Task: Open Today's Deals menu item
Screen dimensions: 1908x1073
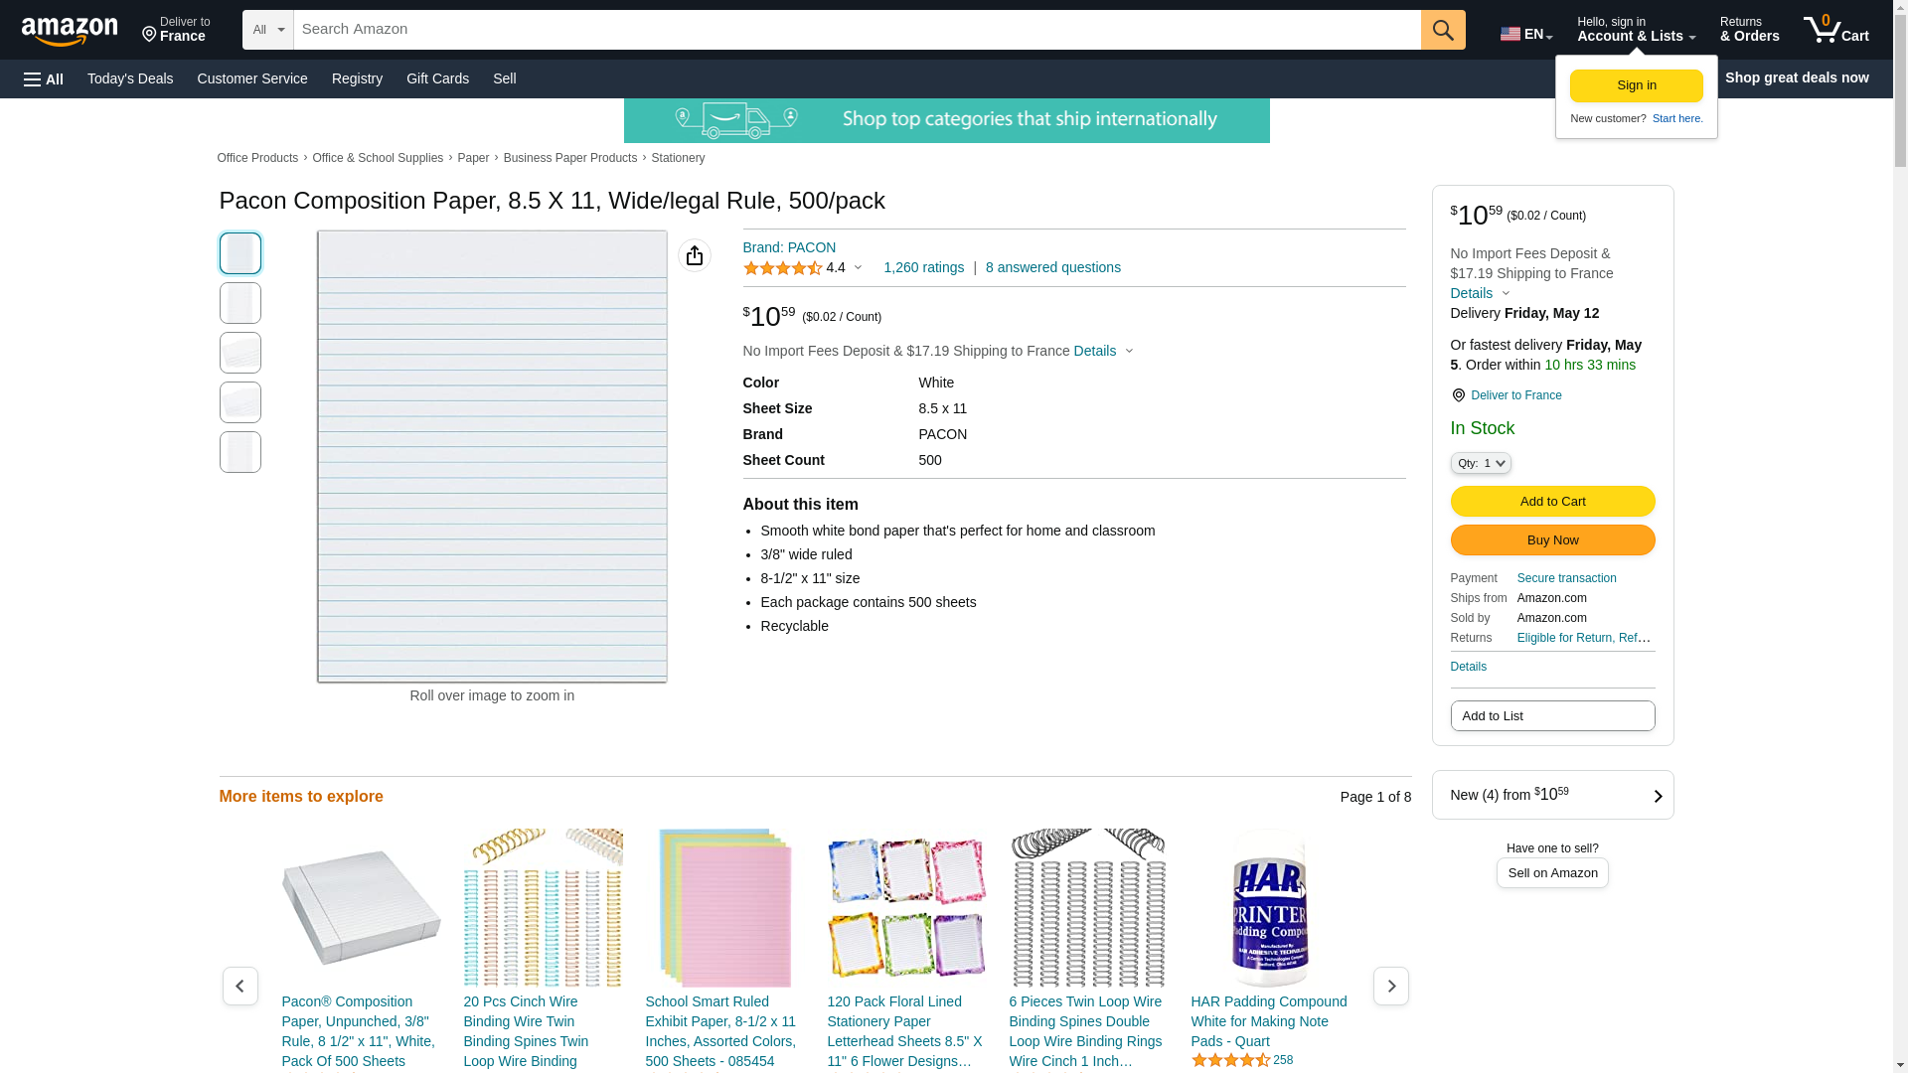Action: coord(130,78)
